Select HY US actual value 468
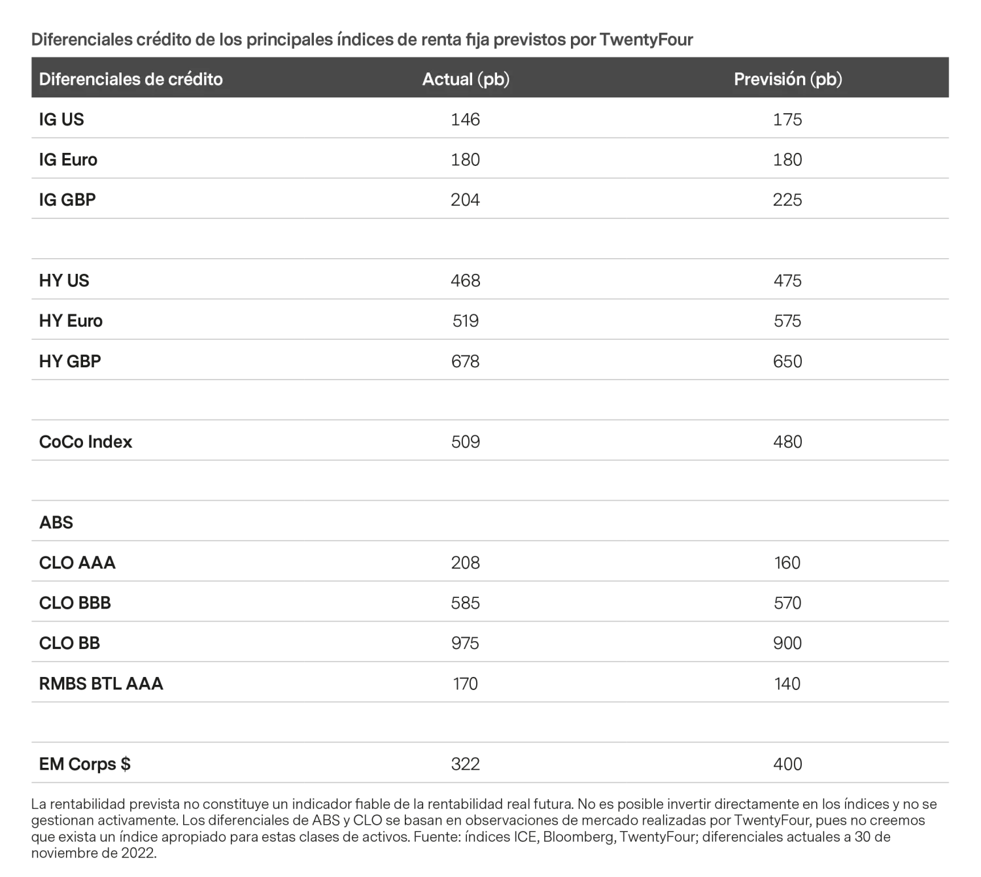Screen dimensions: 981x877 point(466,280)
